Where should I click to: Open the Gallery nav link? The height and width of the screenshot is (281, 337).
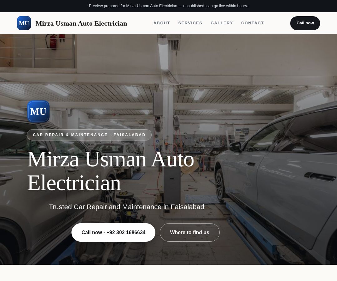(x=222, y=23)
